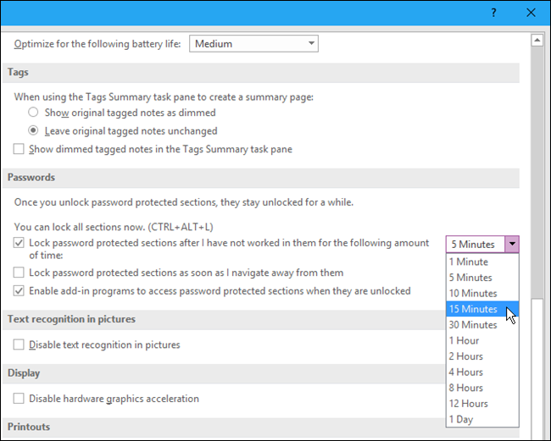This screenshot has width=551, height=441.
Task: Click the Help question mark icon
Action: (493, 13)
